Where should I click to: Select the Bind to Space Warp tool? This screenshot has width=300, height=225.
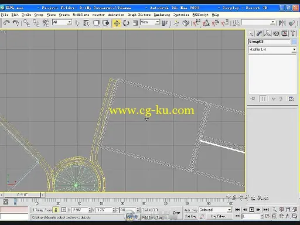click(46, 23)
